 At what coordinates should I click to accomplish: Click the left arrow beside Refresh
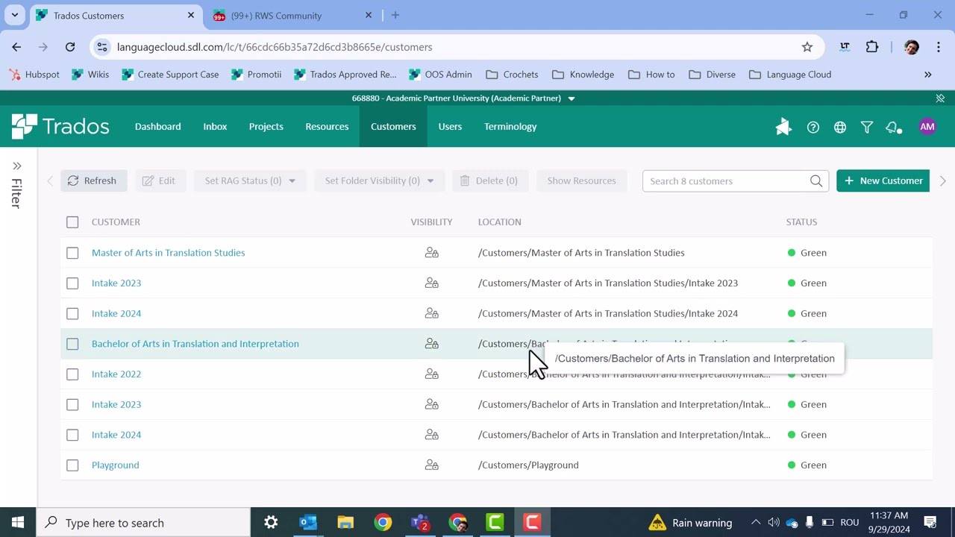coord(50,180)
